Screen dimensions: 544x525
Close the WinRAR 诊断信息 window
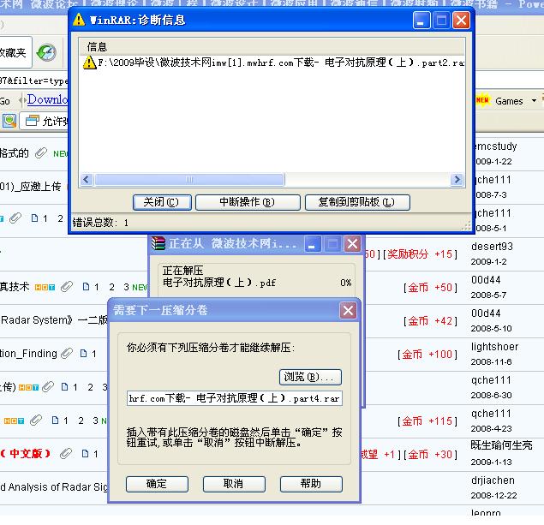(461, 20)
